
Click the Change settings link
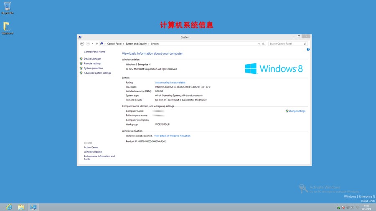coord(297,111)
